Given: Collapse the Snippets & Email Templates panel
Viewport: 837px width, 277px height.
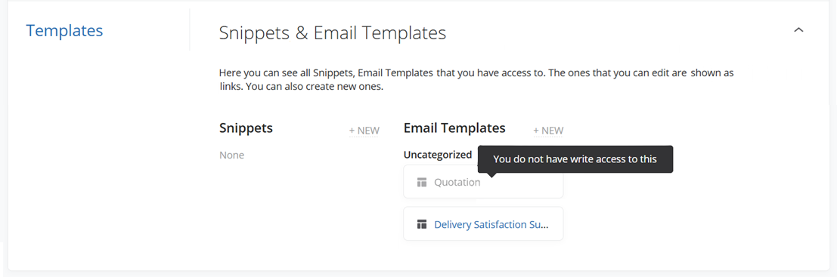Looking at the screenshot, I should pos(798,30).
